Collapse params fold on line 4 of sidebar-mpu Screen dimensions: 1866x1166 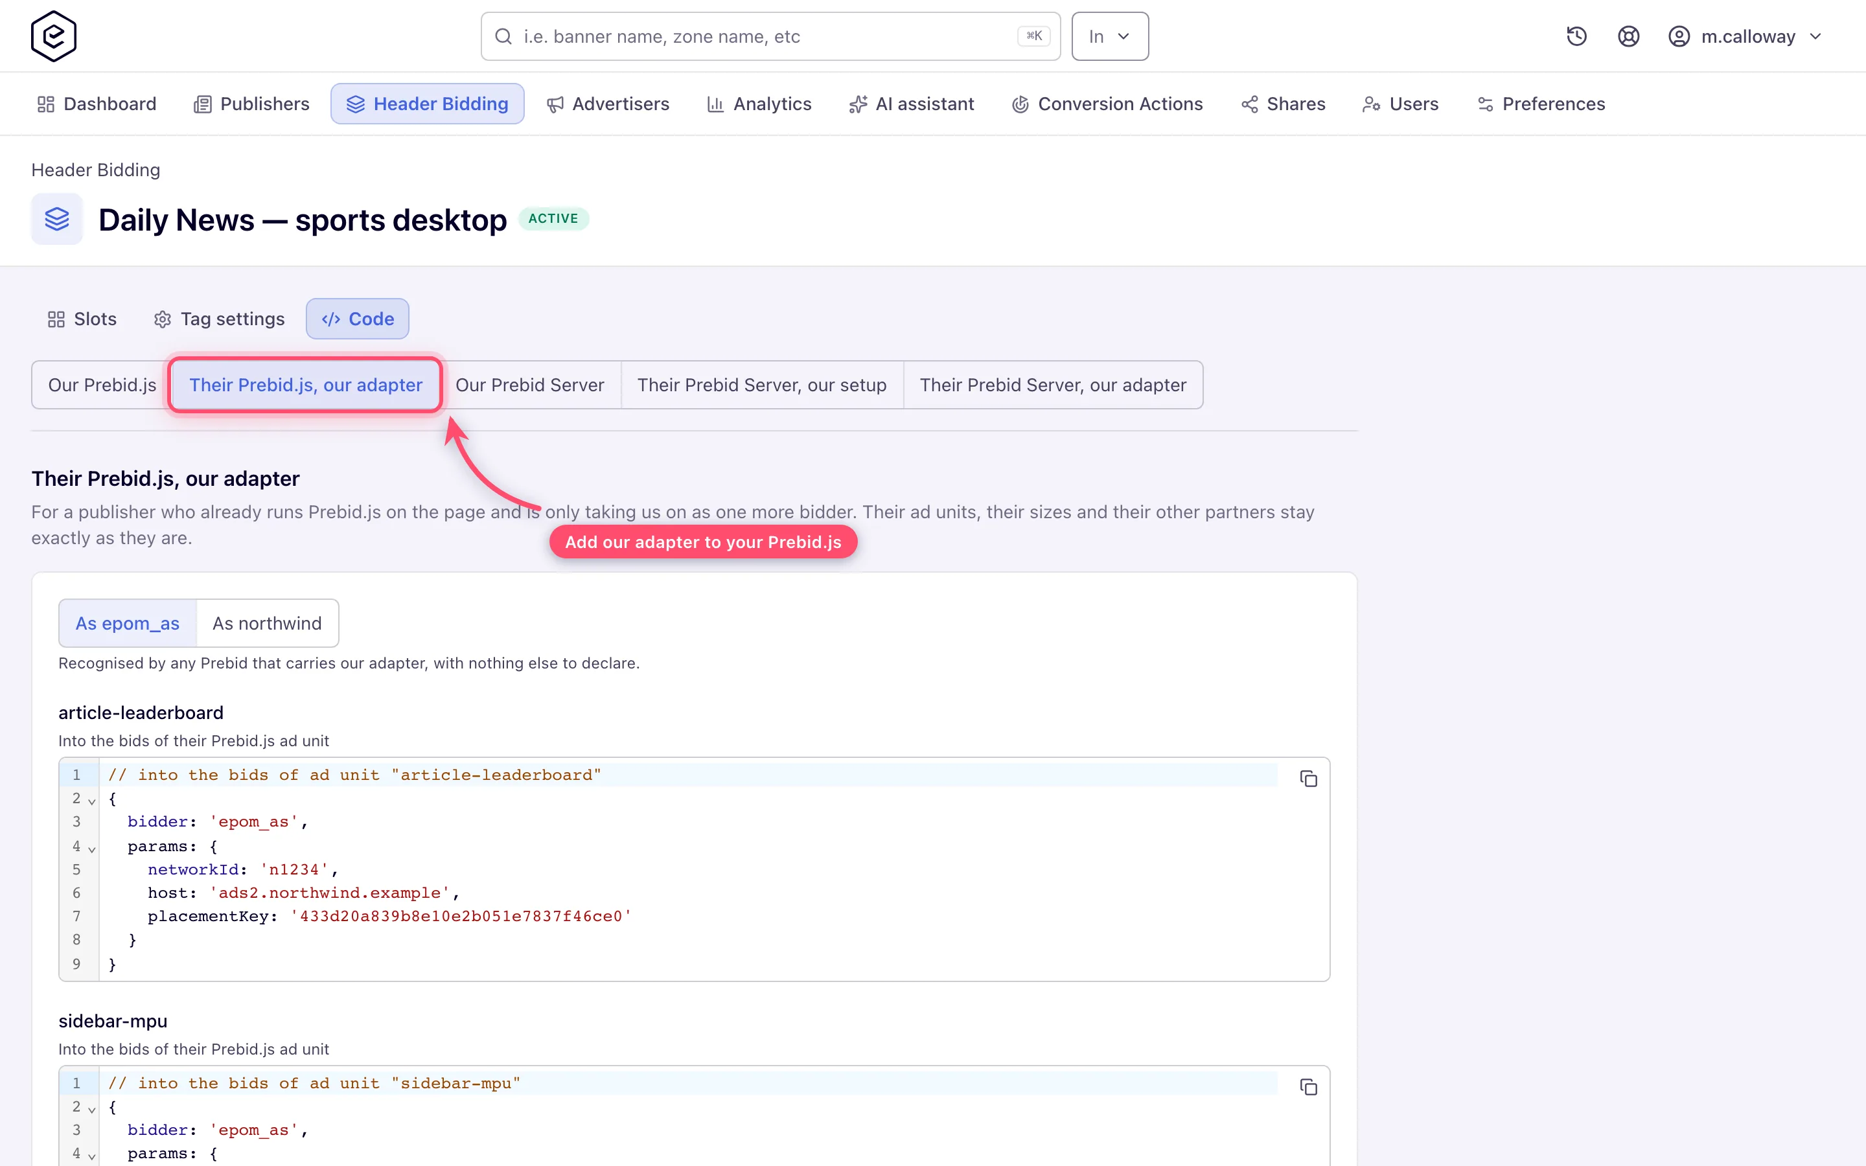(x=92, y=1156)
